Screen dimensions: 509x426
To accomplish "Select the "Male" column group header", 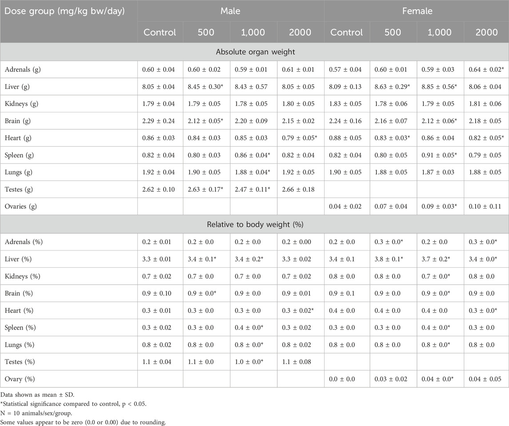I will (x=231, y=11).
